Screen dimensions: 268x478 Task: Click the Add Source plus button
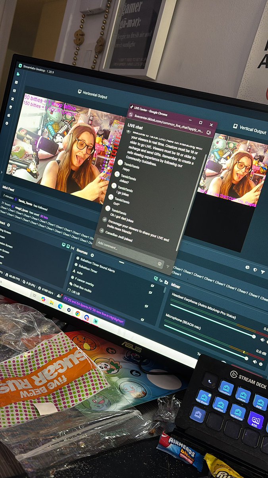click(x=92, y=255)
